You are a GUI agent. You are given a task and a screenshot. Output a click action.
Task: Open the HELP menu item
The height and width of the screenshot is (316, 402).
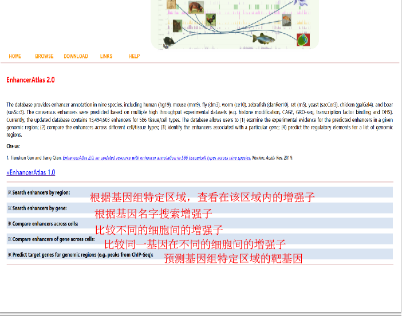tap(134, 57)
